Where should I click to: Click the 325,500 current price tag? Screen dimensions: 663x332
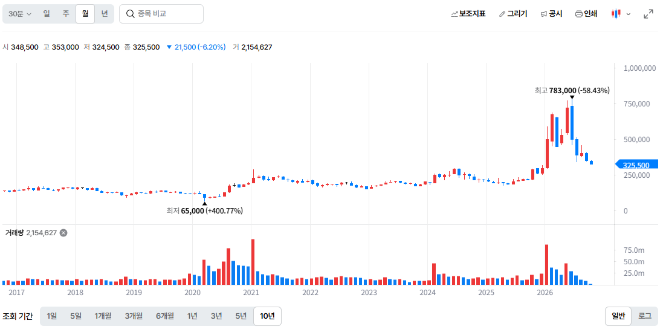pos(637,164)
